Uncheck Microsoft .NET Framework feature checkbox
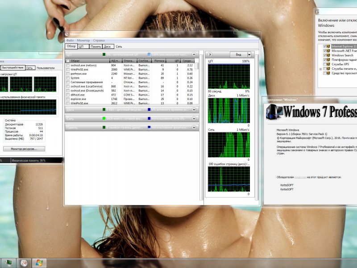357x268 pixels. click(325, 51)
